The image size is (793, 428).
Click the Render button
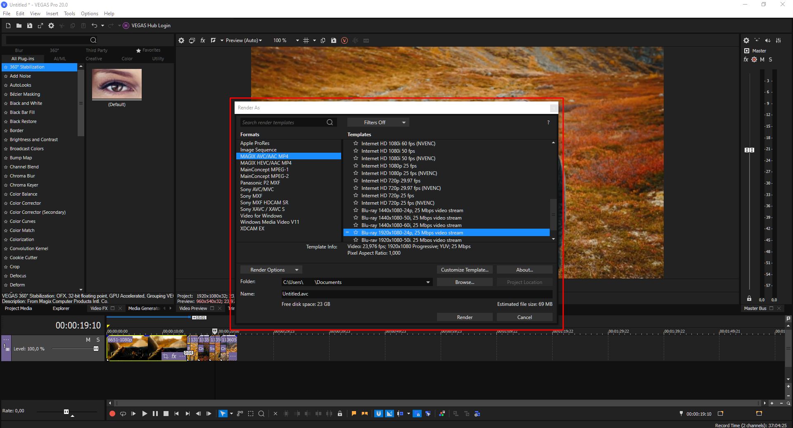465,317
